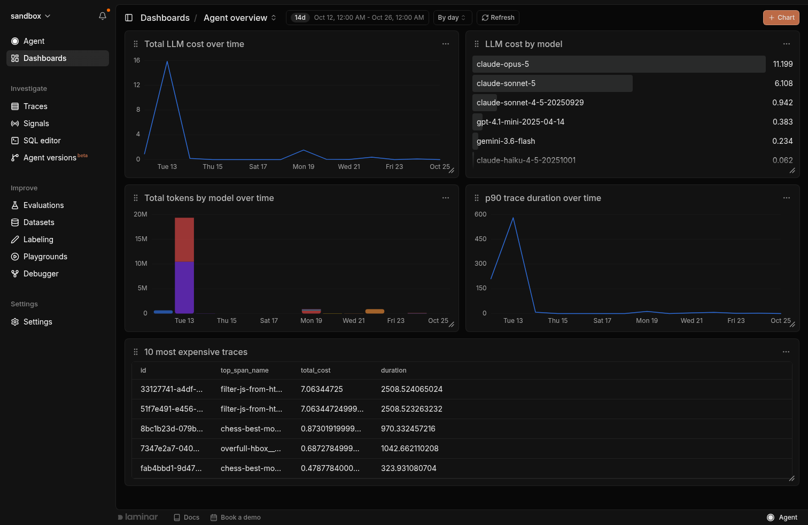The height and width of the screenshot is (525, 808).
Task: Open options menu for 10 most expensive traces
Action: pyautogui.click(x=786, y=352)
